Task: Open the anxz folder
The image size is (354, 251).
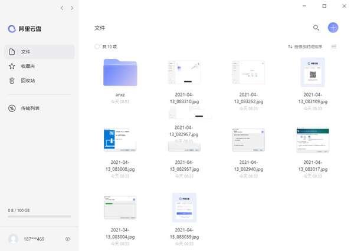Action: 120,72
